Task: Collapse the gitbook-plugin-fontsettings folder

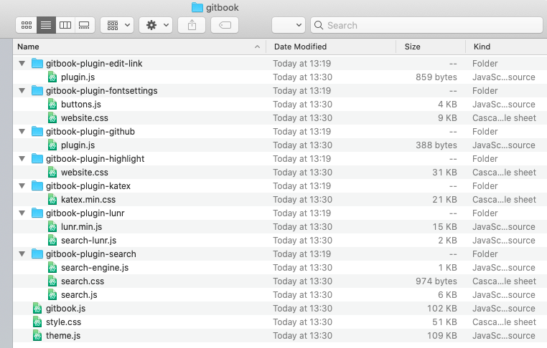Action: 22,90
